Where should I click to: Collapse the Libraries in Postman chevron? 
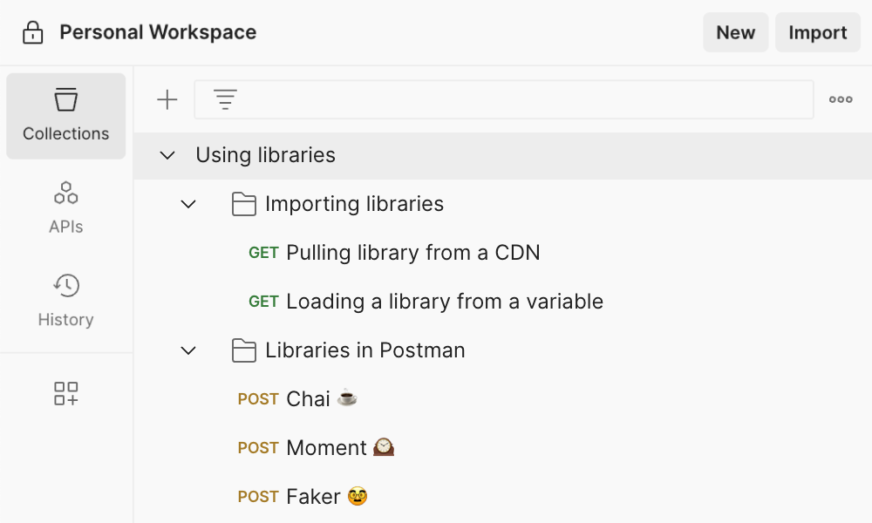click(188, 350)
